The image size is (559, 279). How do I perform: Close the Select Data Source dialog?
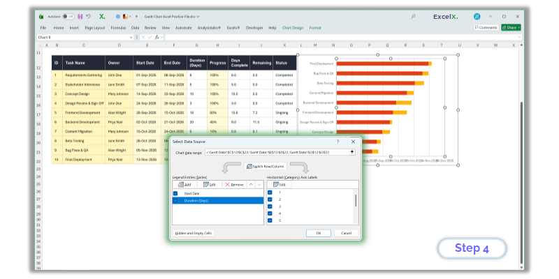tap(354, 142)
